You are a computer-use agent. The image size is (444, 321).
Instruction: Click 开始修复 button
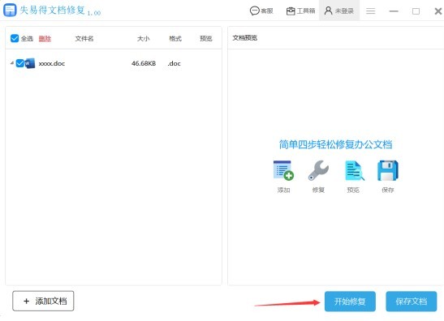[350, 302]
